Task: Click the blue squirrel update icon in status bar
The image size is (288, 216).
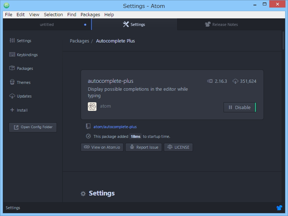Action: tap(279, 208)
